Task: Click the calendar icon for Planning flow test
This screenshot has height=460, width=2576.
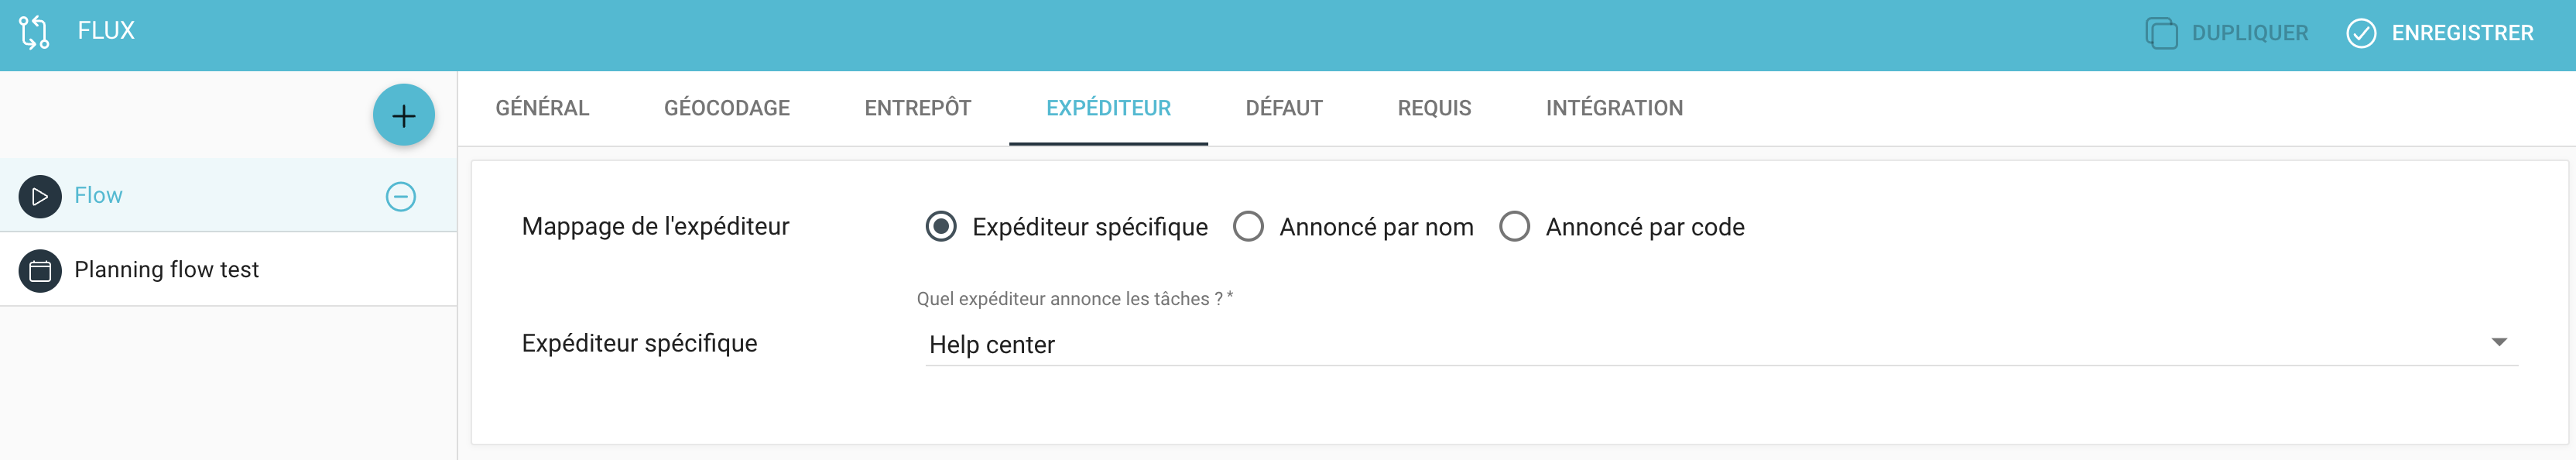Action: pos(40,270)
